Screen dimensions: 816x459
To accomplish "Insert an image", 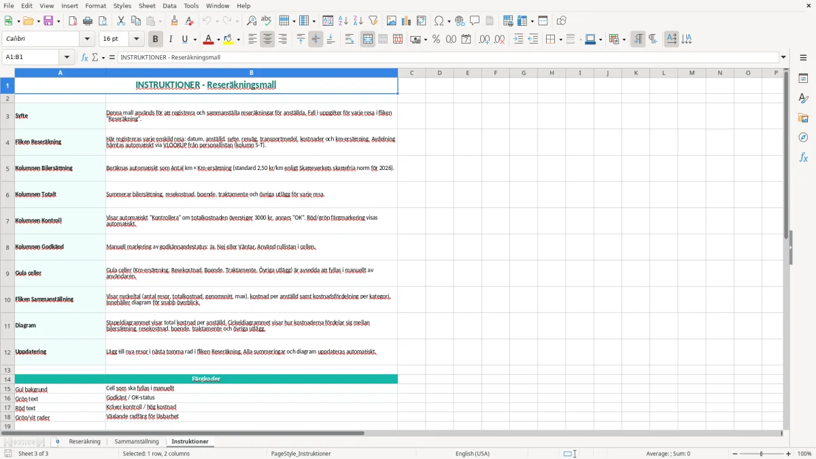I will [x=392, y=21].
